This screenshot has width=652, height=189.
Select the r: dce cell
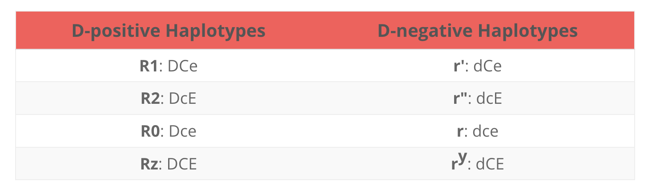click(x=478, y=131)
